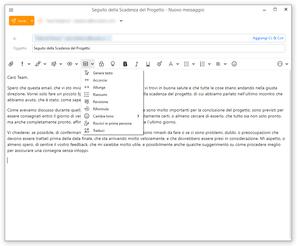Expand bullet list style arrow
Image resolution: width=297 pixels, height=246 pixels.
[194, 64]
